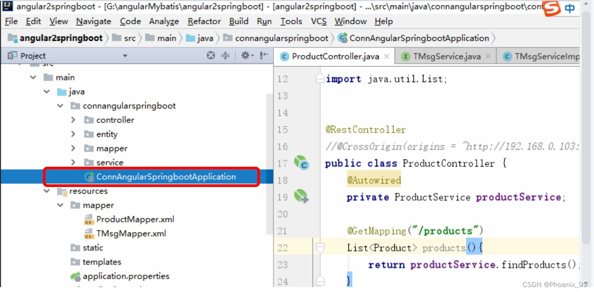Open the VCS menu
This screenshot has height=292, width=594.
coord(319,21)
